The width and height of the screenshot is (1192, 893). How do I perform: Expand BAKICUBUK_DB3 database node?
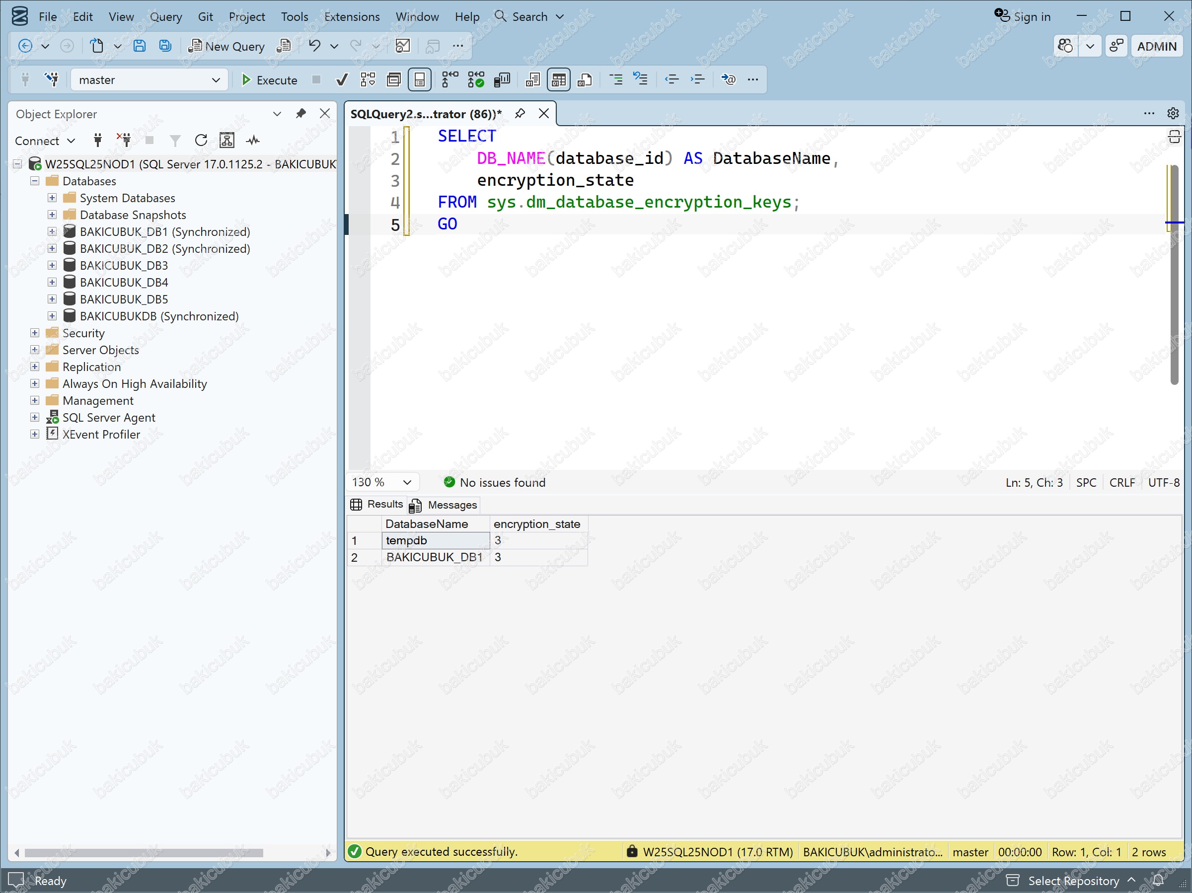[52, 265]
